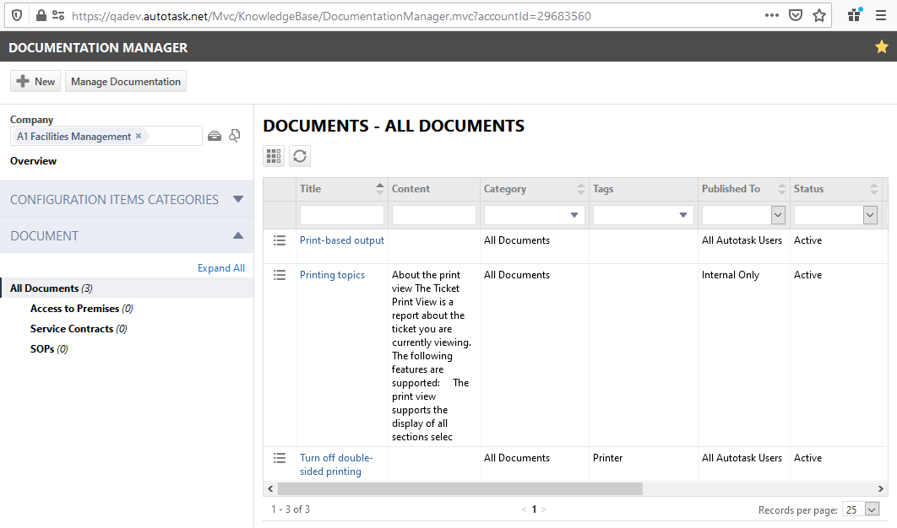Open context menu for Print-based output row
Screen dimensions: 897x528
[x=280, y=240]
